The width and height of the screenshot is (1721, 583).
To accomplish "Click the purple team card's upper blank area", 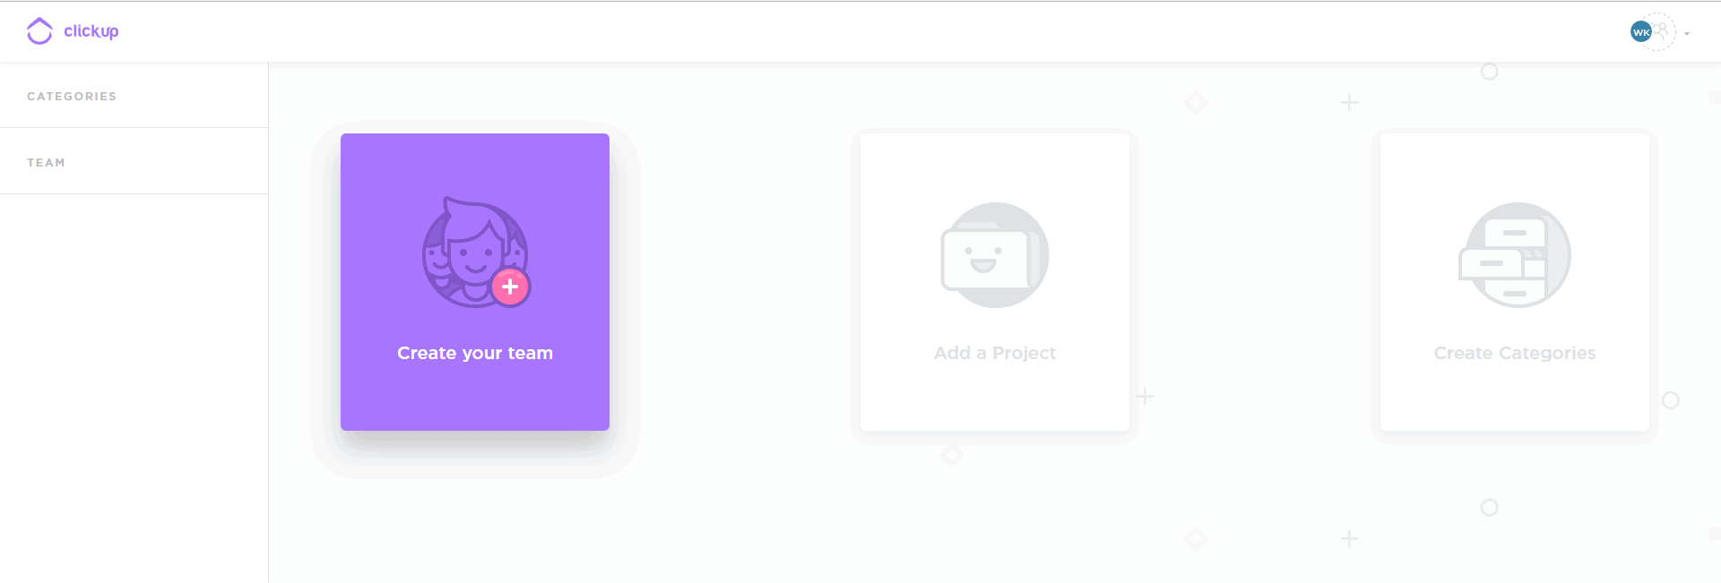I will pyautogui.click(x=475, y=163).
